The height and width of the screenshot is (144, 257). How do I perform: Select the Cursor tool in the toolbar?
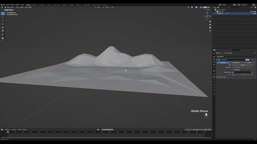3,17
